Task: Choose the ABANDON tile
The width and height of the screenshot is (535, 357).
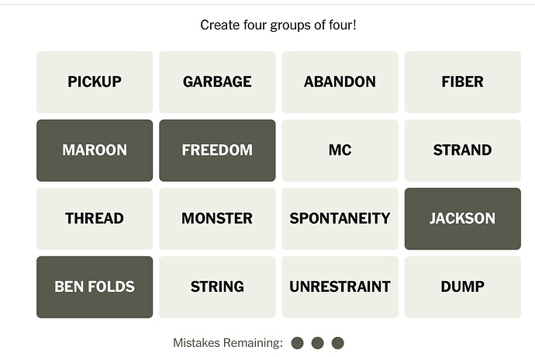Action: pyautogui.click(x=340, y=82)
